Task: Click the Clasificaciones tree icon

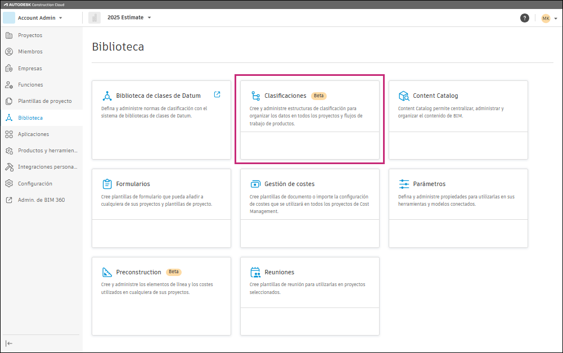Action: 256,96
